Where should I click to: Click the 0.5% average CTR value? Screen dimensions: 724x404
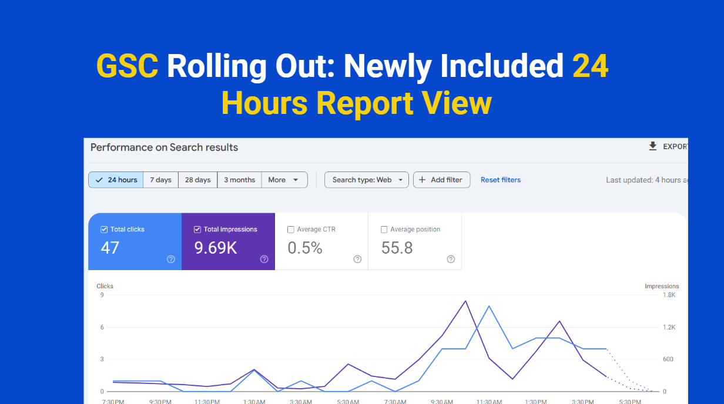click(305, 248)
